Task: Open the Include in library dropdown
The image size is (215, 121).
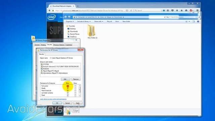Action: coord(84,22)
